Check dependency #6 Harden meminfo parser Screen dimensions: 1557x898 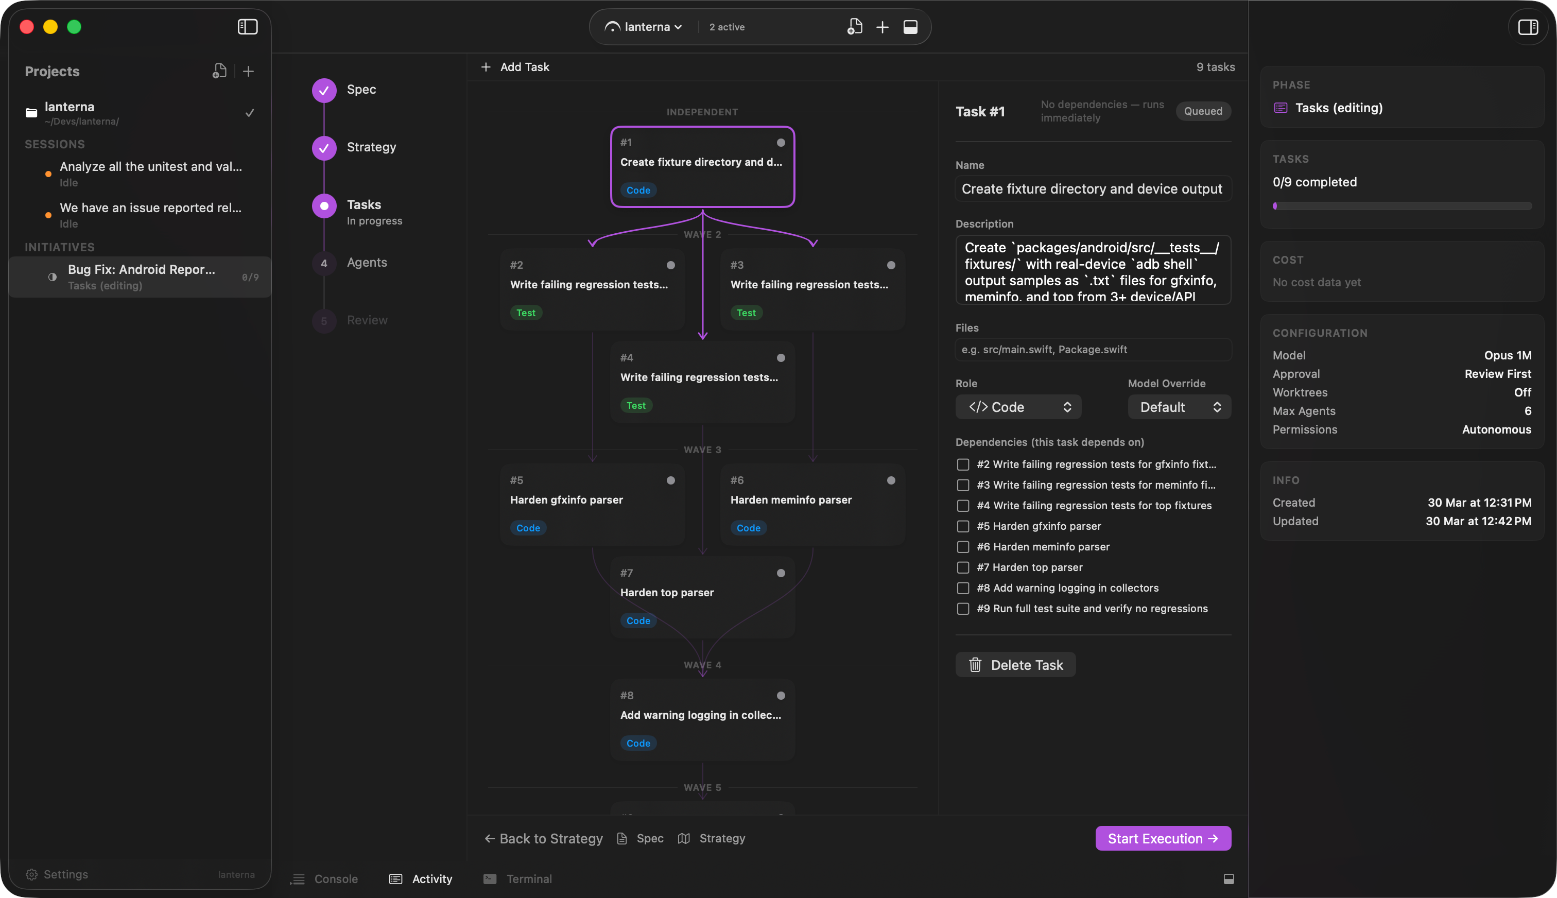pyautogui.click(x=962, y=547)
